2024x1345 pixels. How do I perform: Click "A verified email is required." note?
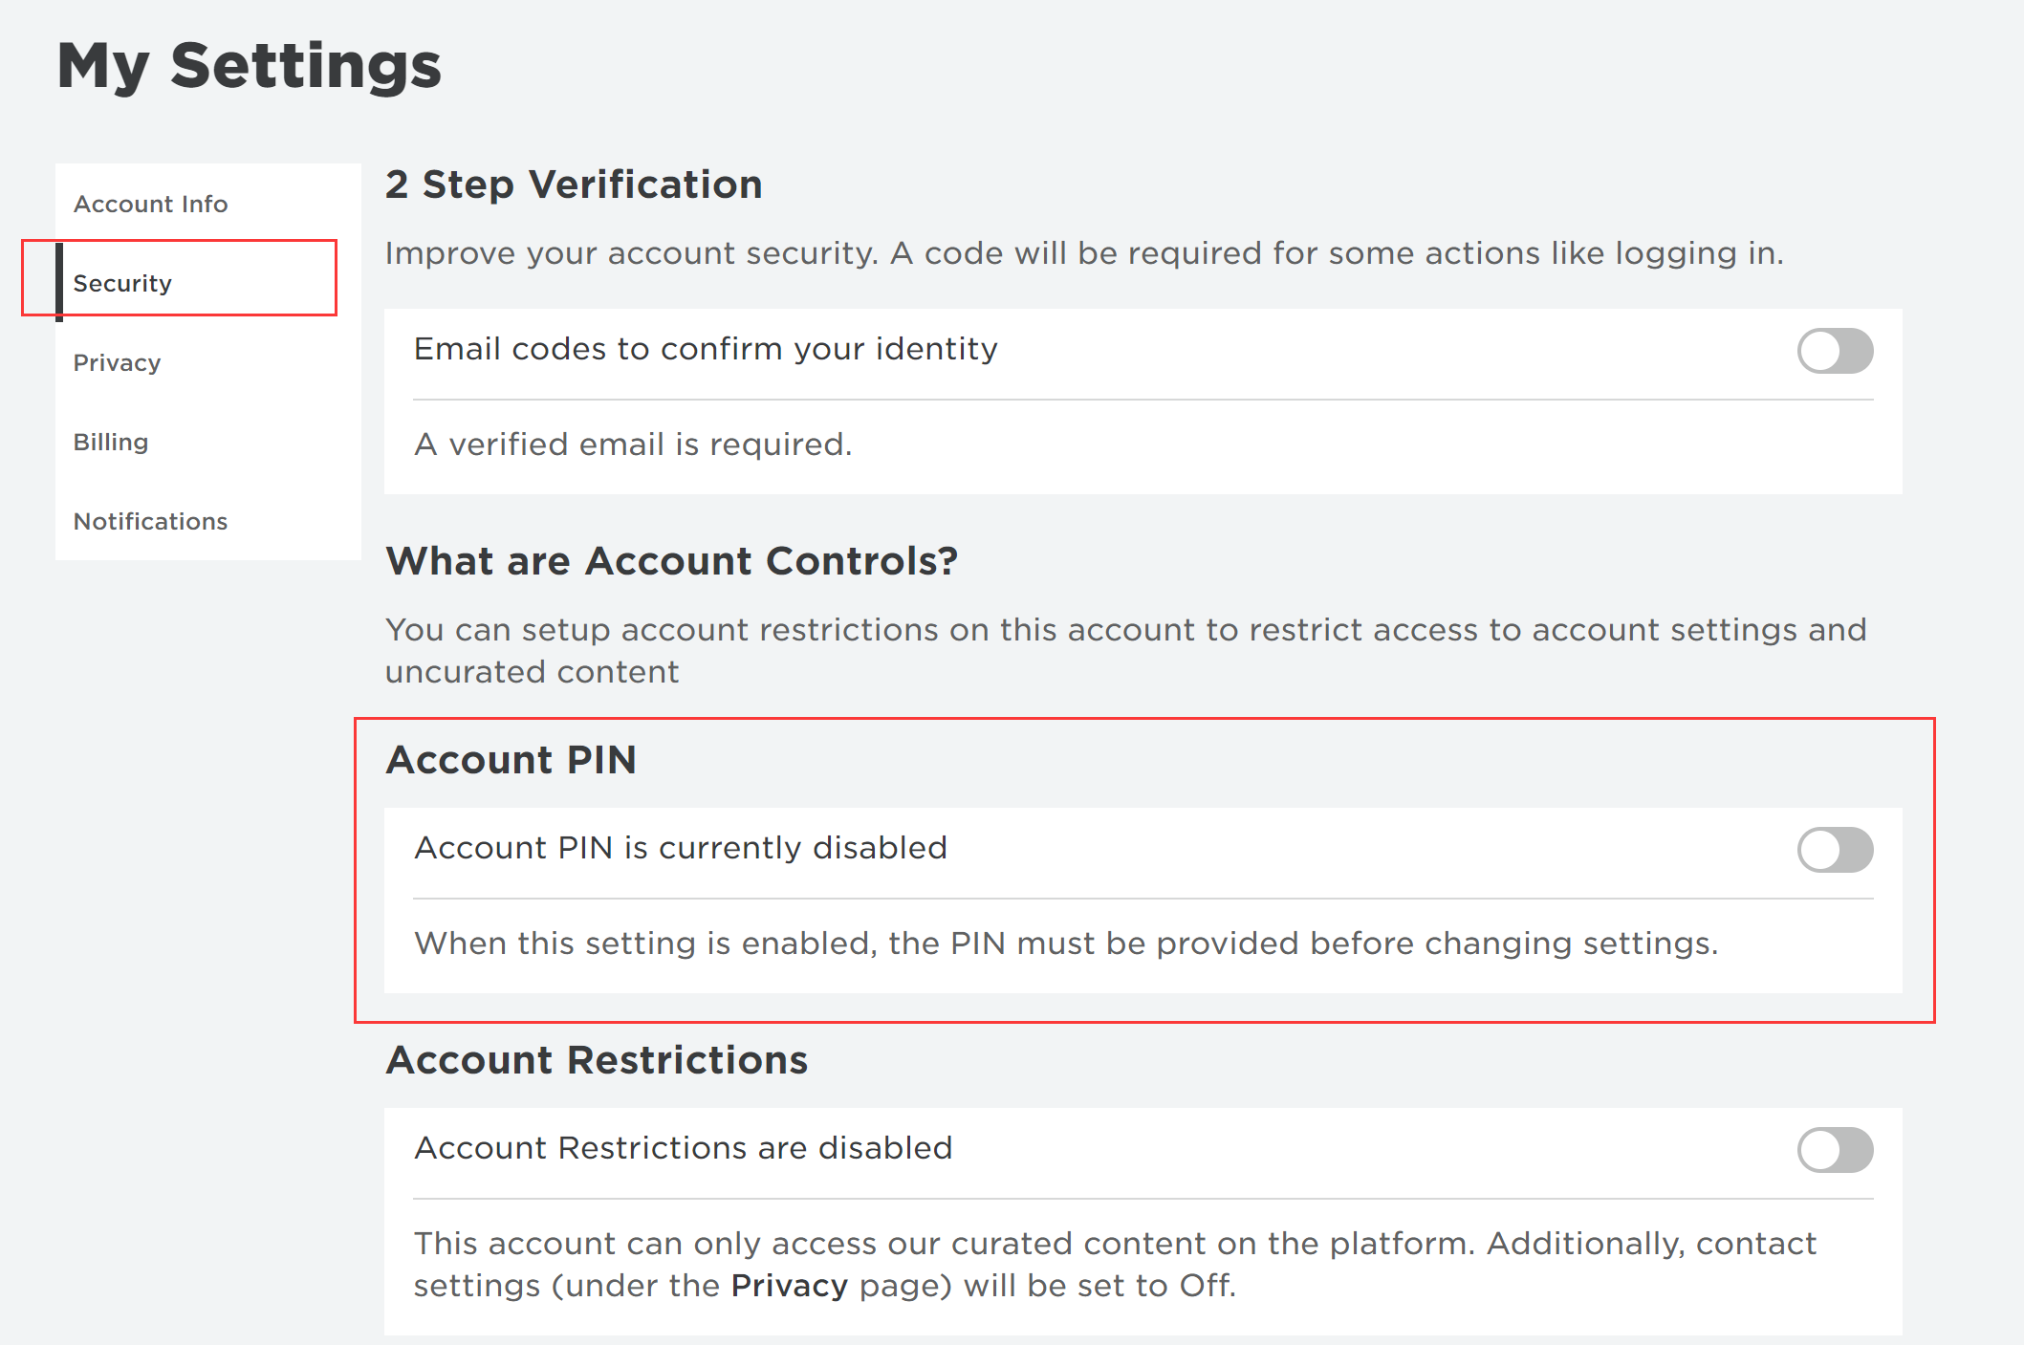click(633, 445)
